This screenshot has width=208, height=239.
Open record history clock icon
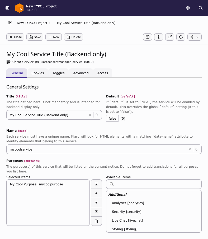tap(148, 37)
